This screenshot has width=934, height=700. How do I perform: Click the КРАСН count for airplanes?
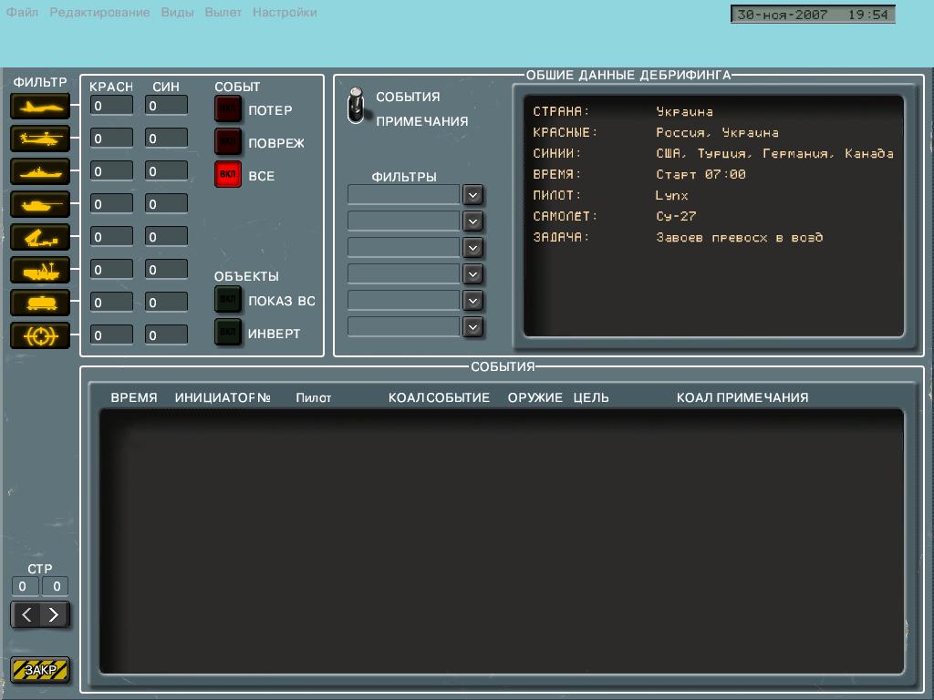coord(111,106)
